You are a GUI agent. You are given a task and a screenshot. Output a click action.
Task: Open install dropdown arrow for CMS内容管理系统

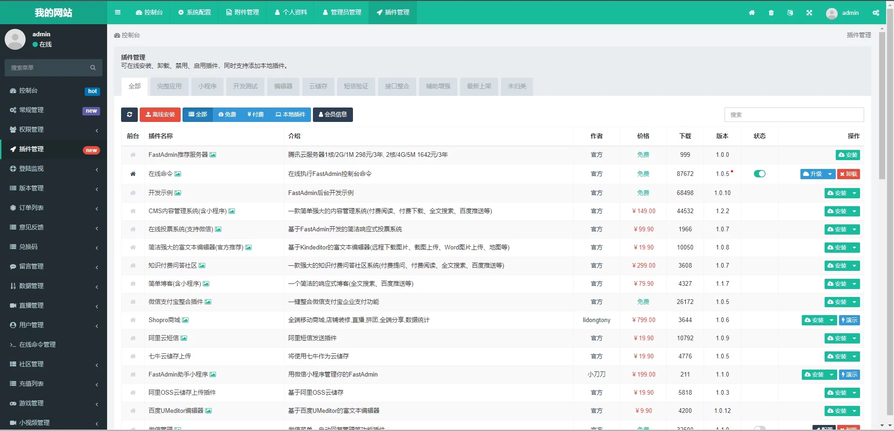point(854,211)
